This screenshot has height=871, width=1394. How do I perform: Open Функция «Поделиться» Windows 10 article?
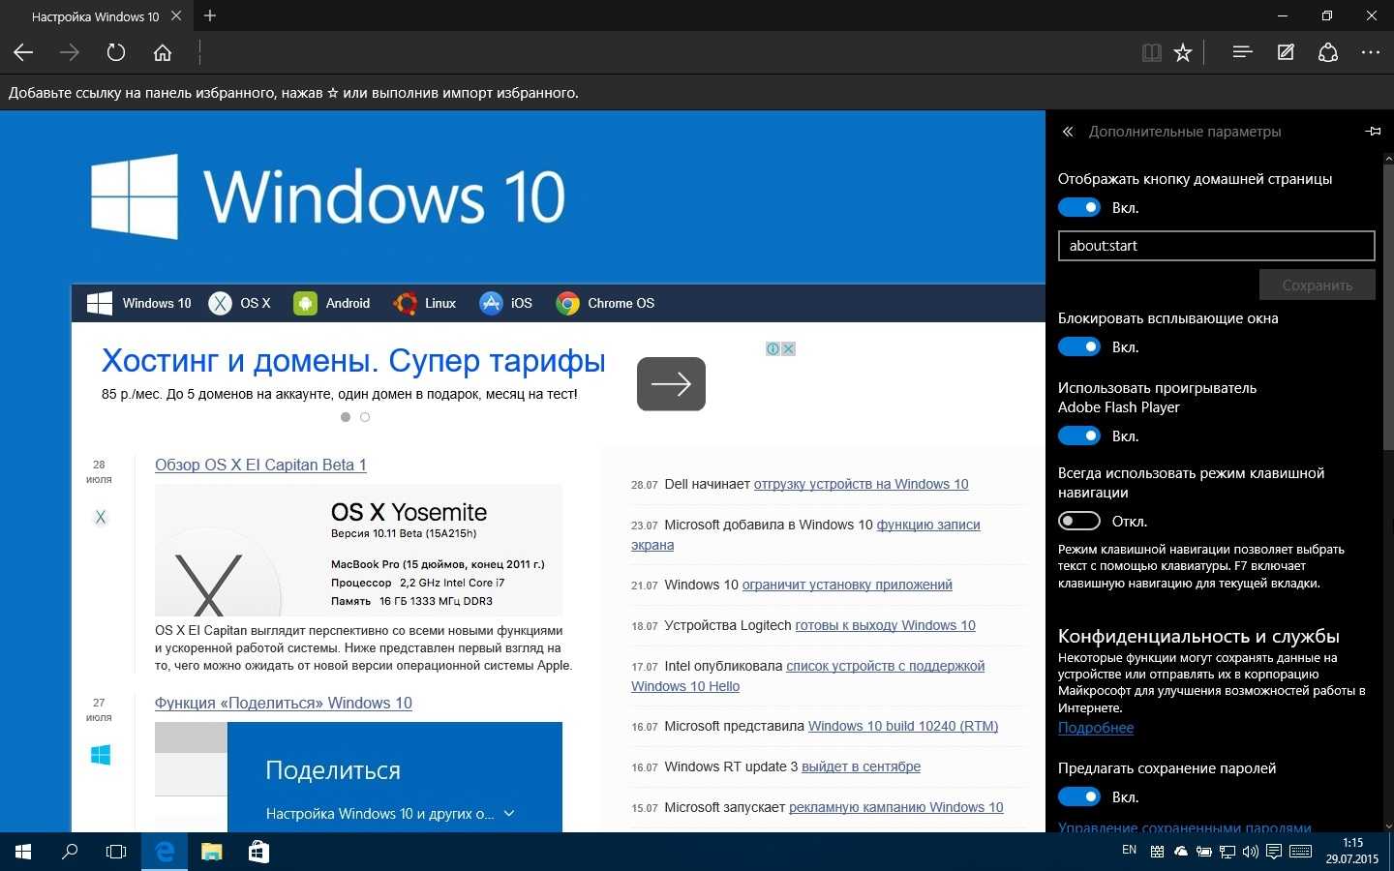coord(284,703)
